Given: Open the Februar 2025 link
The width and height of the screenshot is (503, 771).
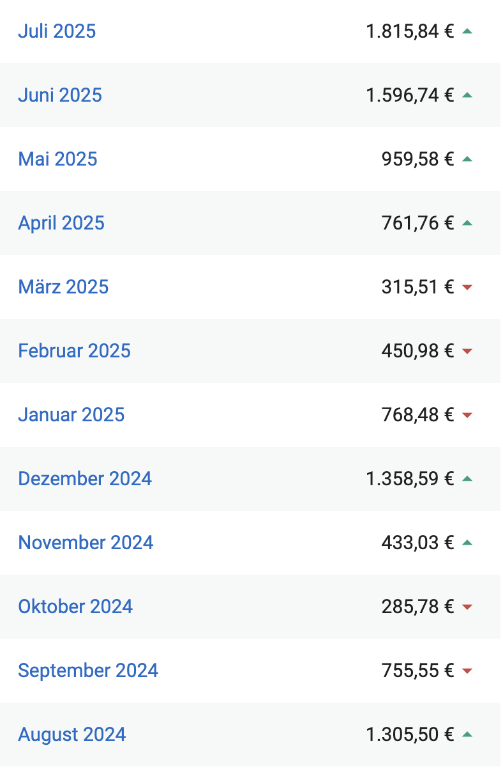Looking at the screenshot, I should (x=74, y=351).
